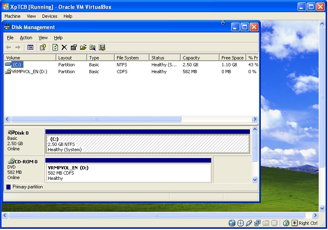Click the keyboard capture arrow icon by Right Ctrl

pyautogui.click(x=294, y=223)
